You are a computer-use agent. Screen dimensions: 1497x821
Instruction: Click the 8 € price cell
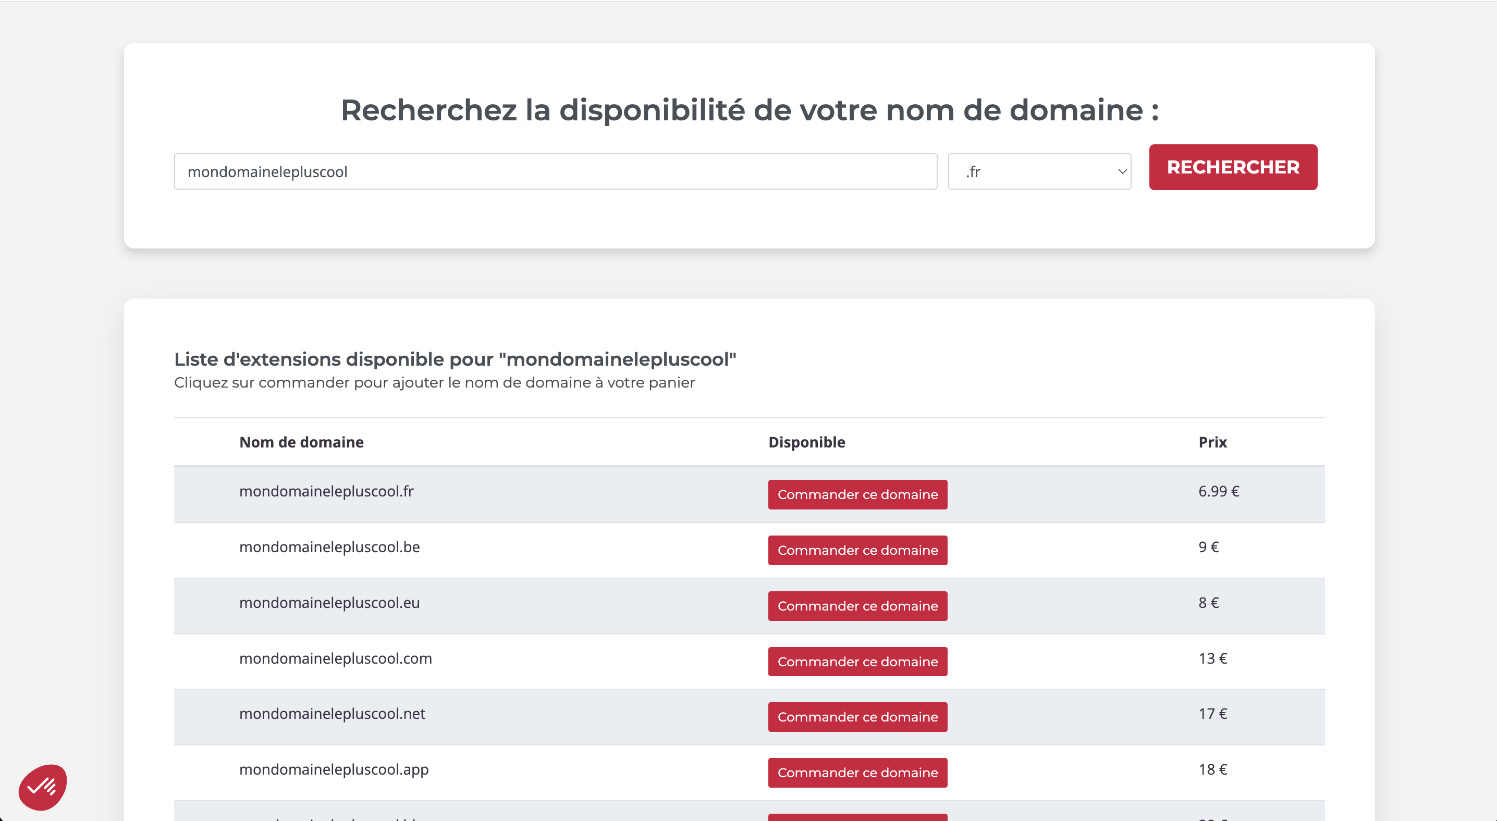[x=1208, y=603]
